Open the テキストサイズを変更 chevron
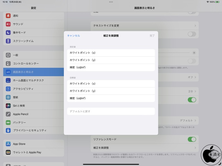The image size is (222, 166). (x=195, y=26)
